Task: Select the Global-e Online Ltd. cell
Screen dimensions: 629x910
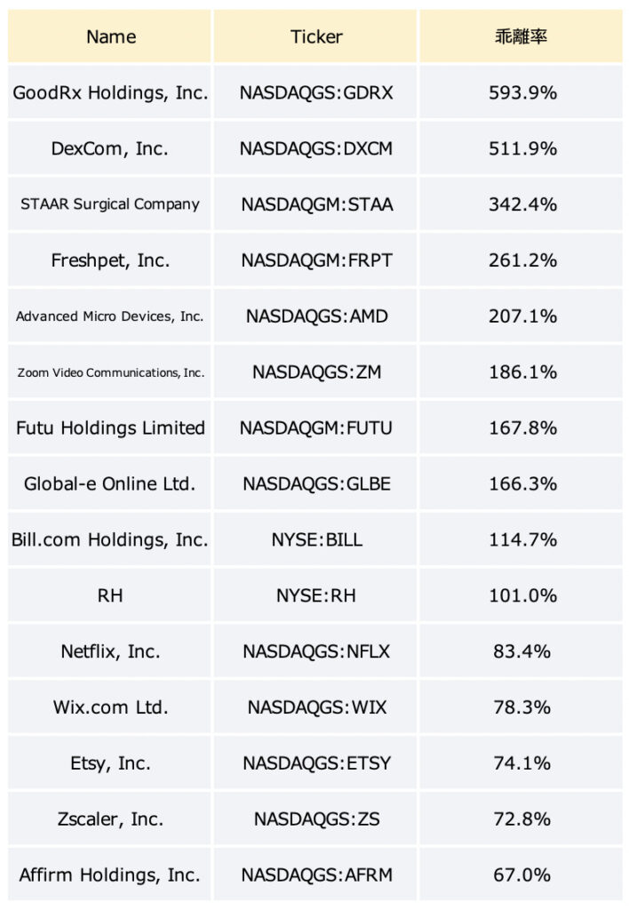Action: pos(109,483)
